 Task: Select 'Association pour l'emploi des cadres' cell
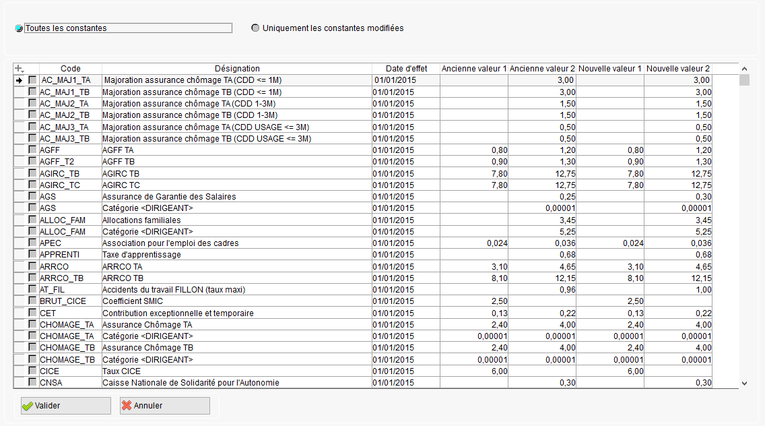[x=236, y=243]
